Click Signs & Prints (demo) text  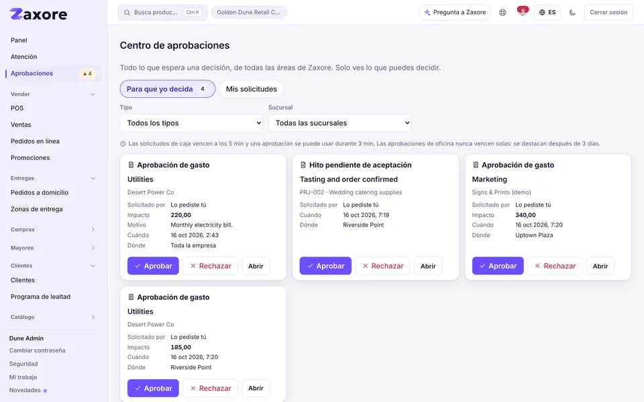click(502, 192)
